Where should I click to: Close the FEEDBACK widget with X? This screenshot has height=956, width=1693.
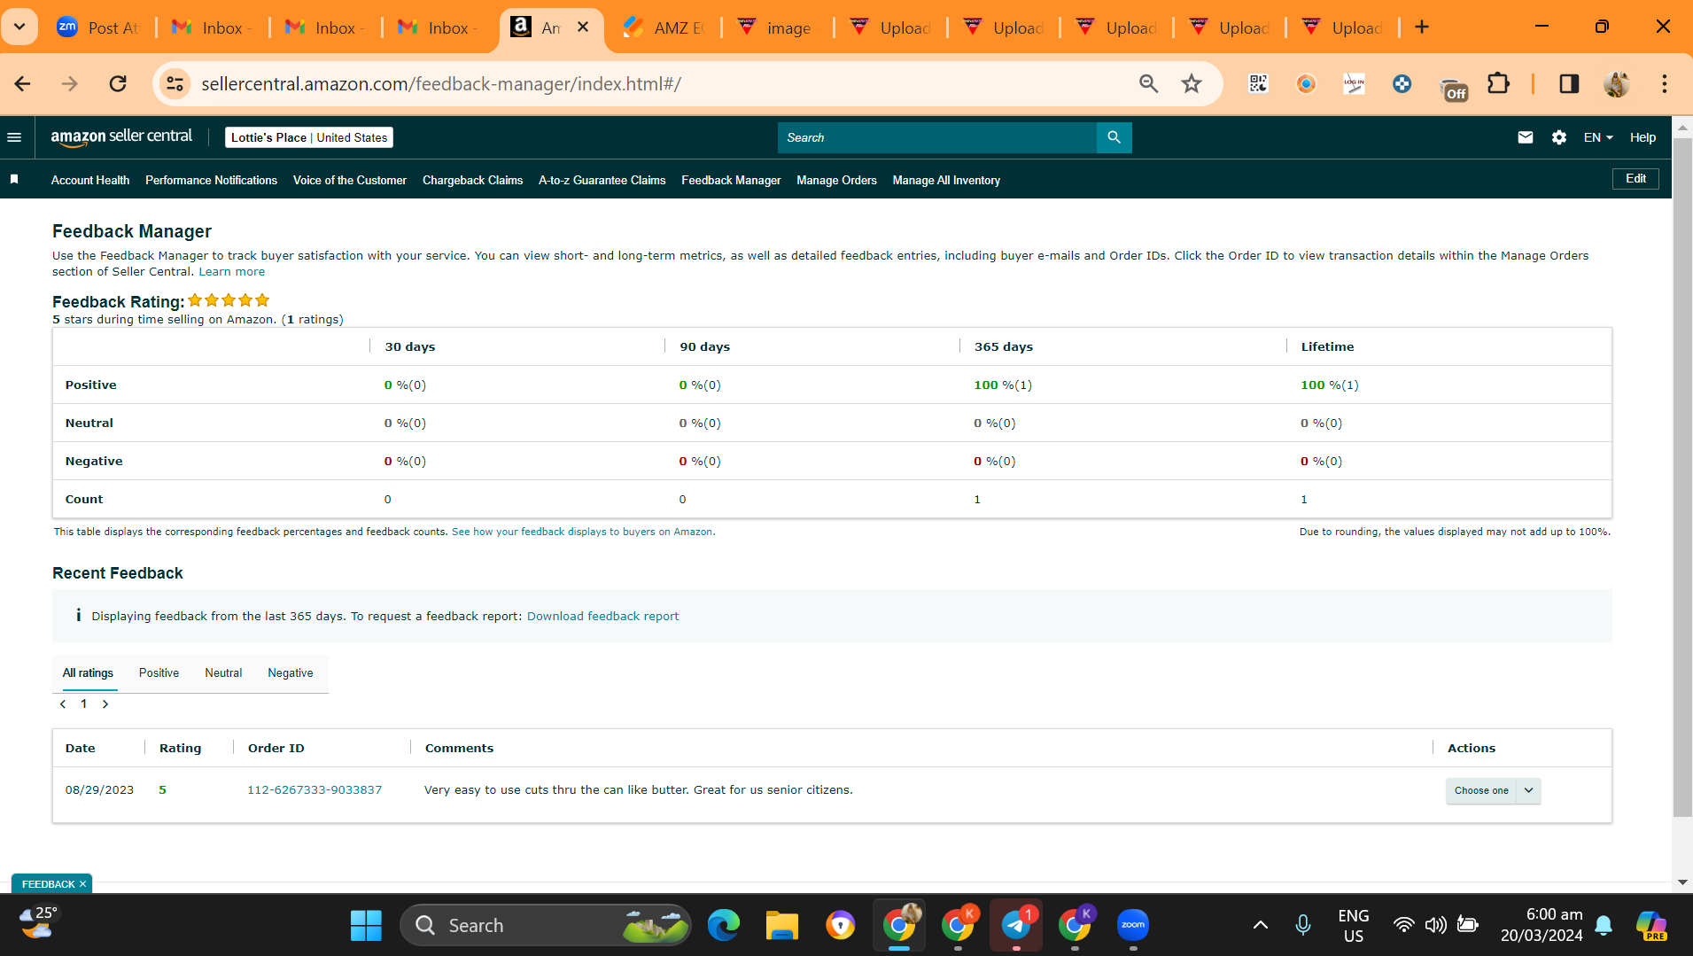pos(82,884)
